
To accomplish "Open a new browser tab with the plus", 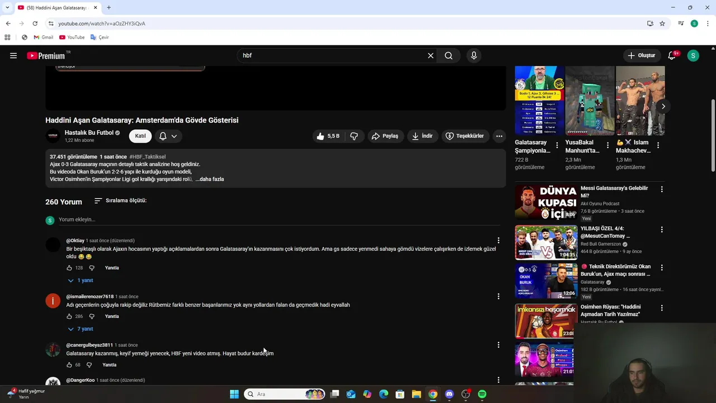I will coord(109,8).
